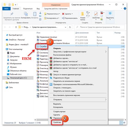Image resolution: width=129 pixels, height=127 pixels.
Task: Expand the 'Удалить' dropdown arrow
Action: (x=72, y=14)
